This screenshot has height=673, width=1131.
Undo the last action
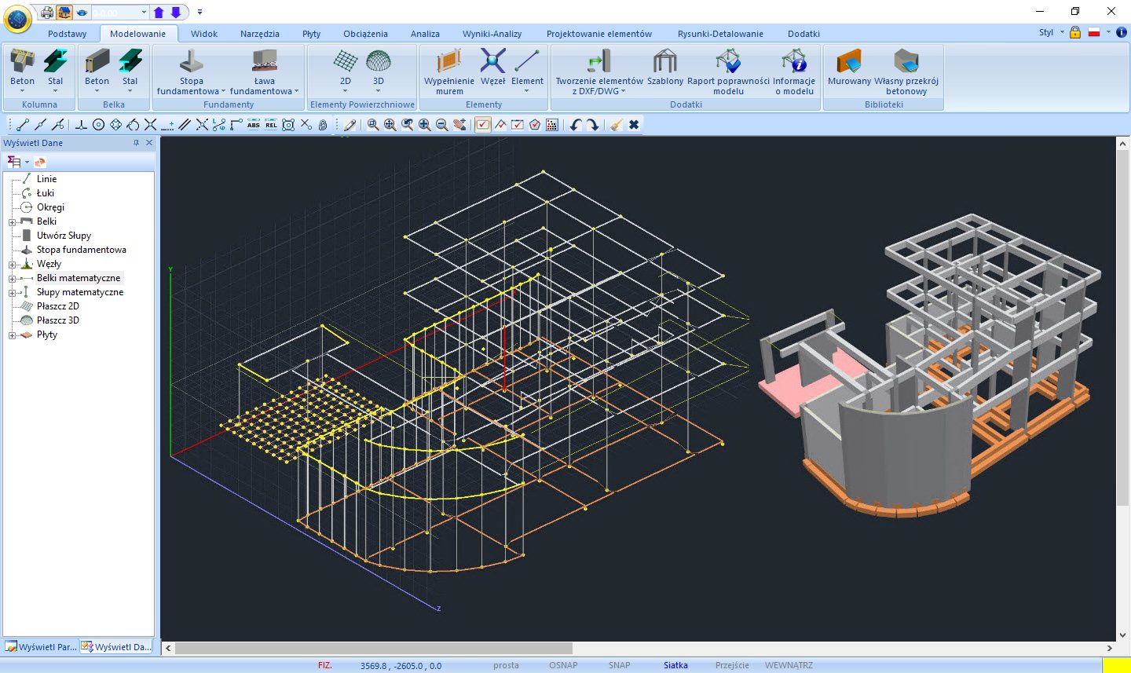(x=576, y=125)
